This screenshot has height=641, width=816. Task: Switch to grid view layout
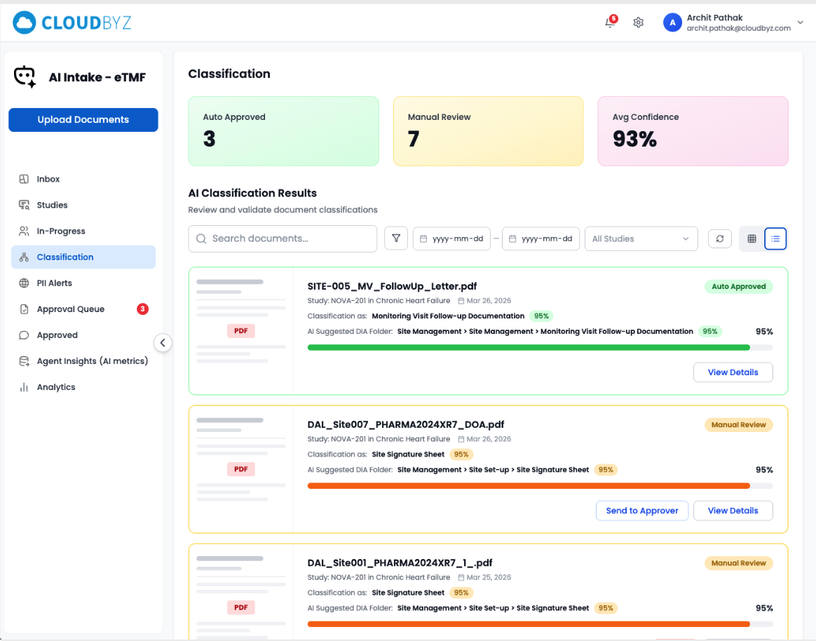pyautogui.click(x=752, y=238)
